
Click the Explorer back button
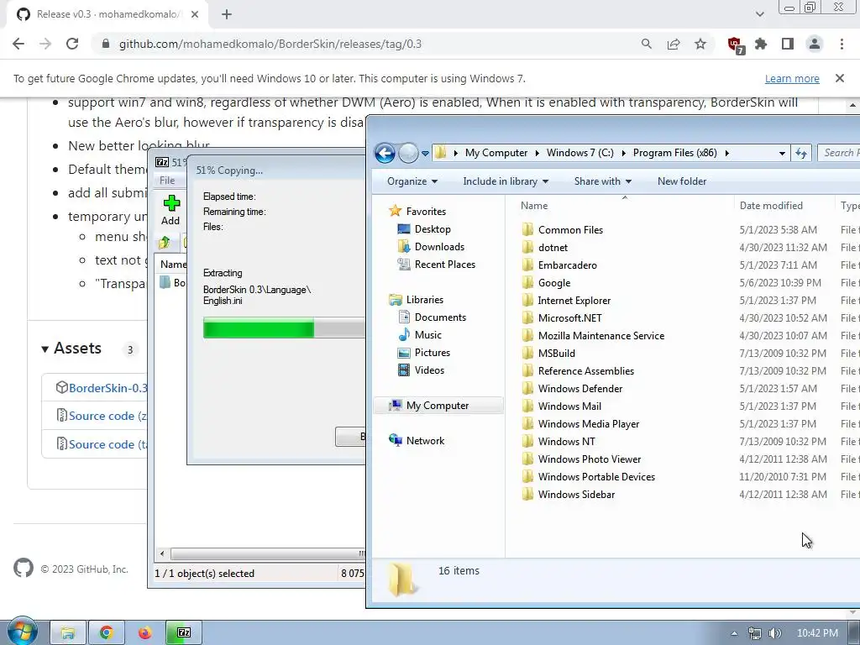(385, 153)
